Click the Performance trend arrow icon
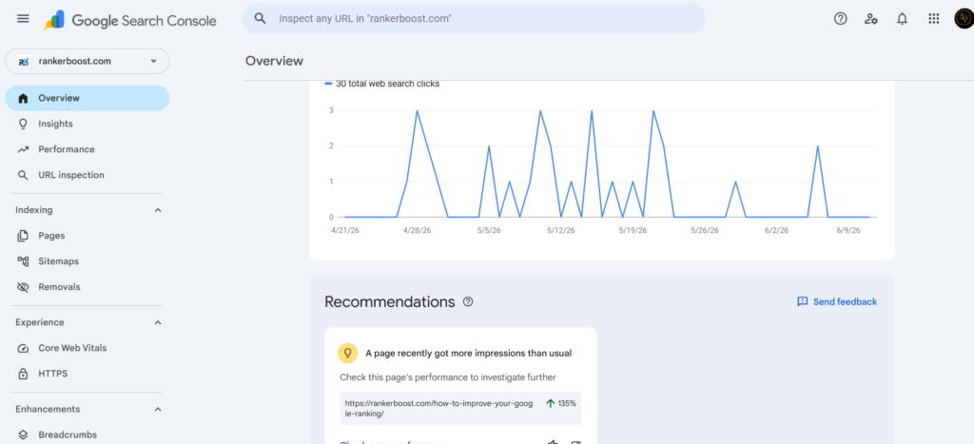974x444 pixels. (x=23, y=149)
